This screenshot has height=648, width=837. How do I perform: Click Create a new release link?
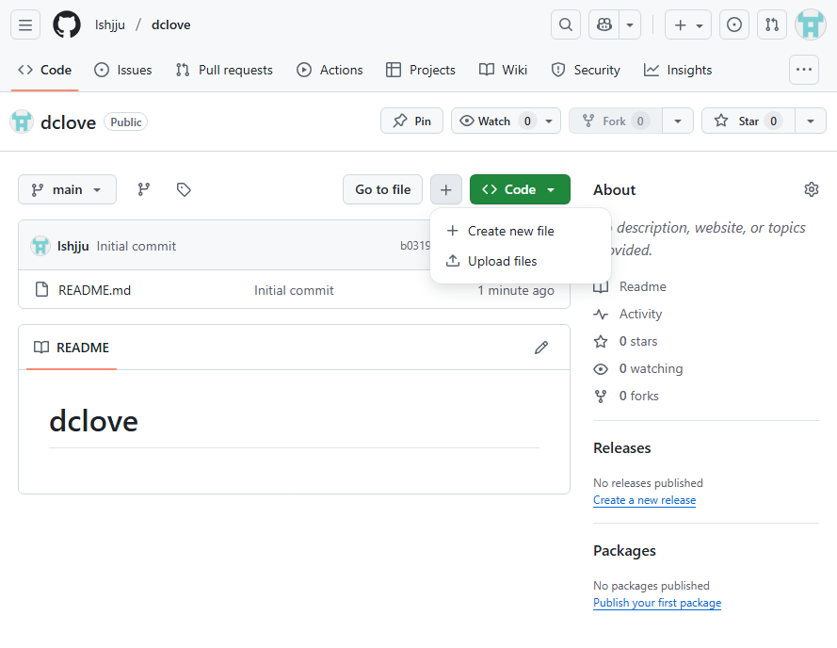(x=644, y=500)
